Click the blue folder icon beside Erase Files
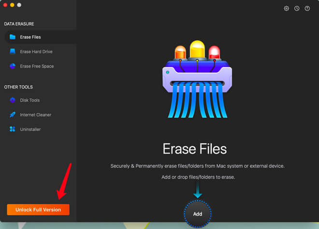 click(13, 37)
